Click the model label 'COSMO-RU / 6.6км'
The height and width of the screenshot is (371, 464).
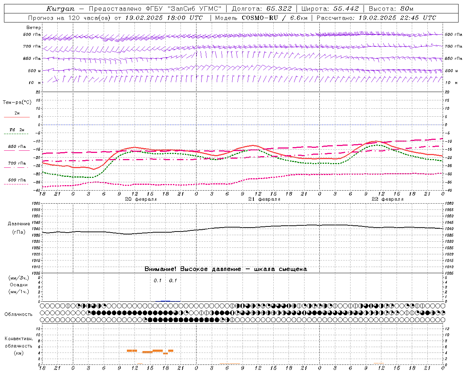pyautogui.click(x=274, y=17)
